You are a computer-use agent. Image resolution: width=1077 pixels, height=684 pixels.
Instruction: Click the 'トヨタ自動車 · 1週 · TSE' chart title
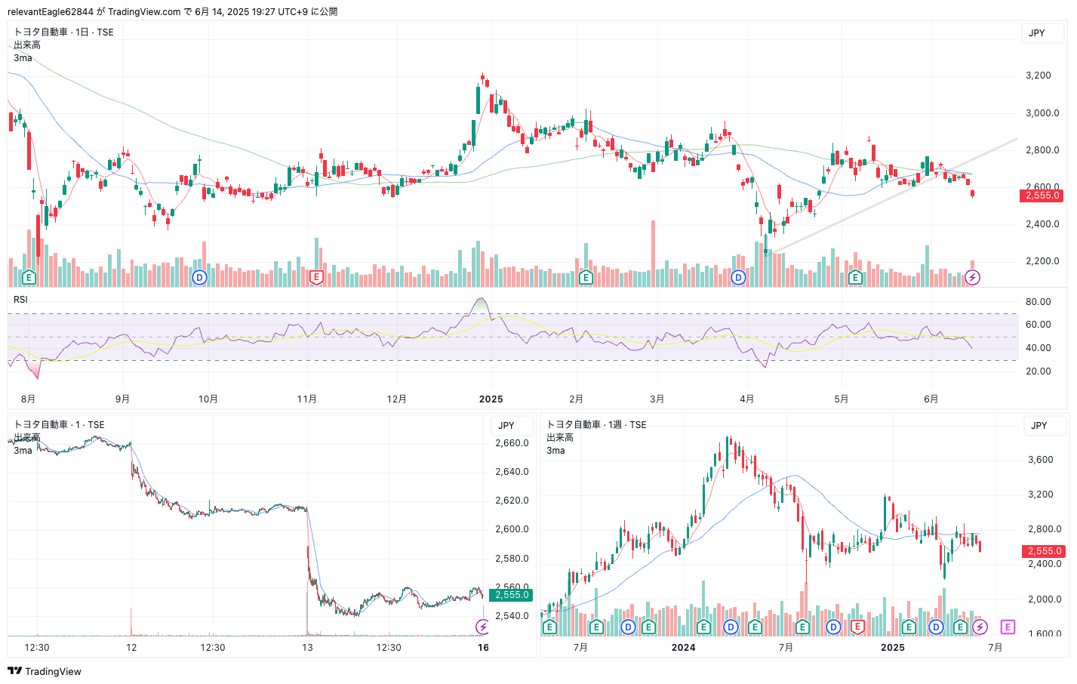pos(596,424)
